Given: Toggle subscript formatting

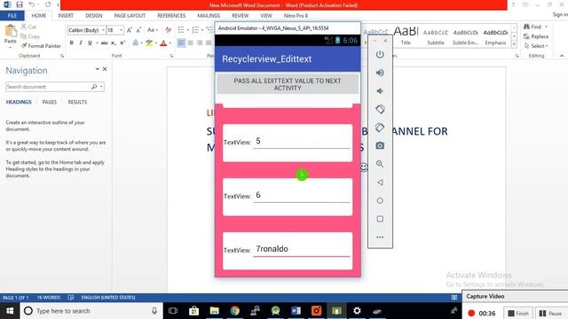Looking at the screenshot, I should coord(114,43).
